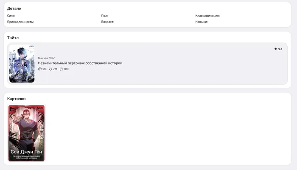
Task: Click the bookmark icon beside 111K
Action: [x=61, y=69]
